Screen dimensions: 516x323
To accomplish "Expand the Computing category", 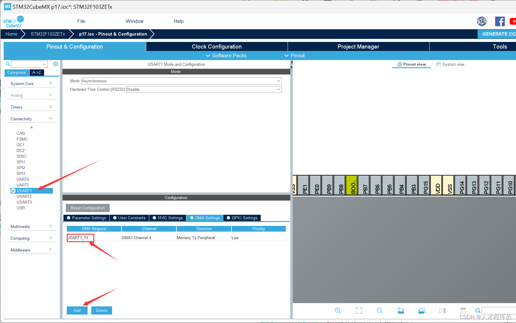I will 31,238.
